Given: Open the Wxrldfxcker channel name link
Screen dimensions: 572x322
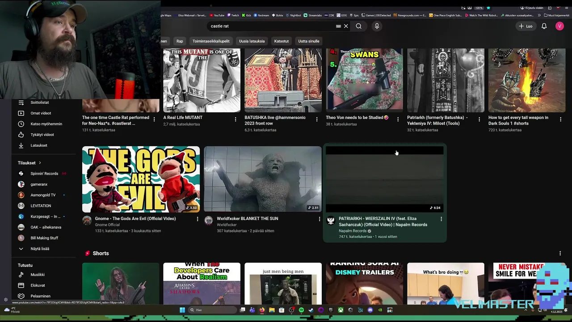Looking at the screenshot, I should click(227, 225).
